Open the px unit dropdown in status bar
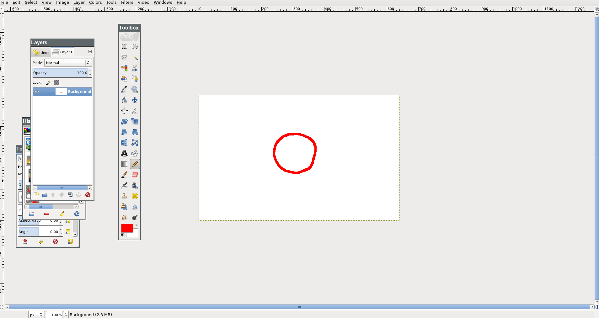Screen dimensions: 599x318 click(x=36, y=315)
